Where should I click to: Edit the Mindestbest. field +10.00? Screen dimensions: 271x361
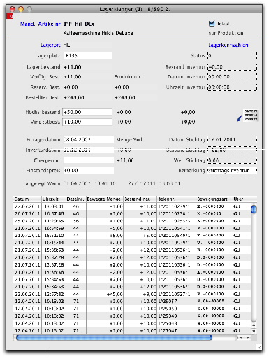click(87, 122)
